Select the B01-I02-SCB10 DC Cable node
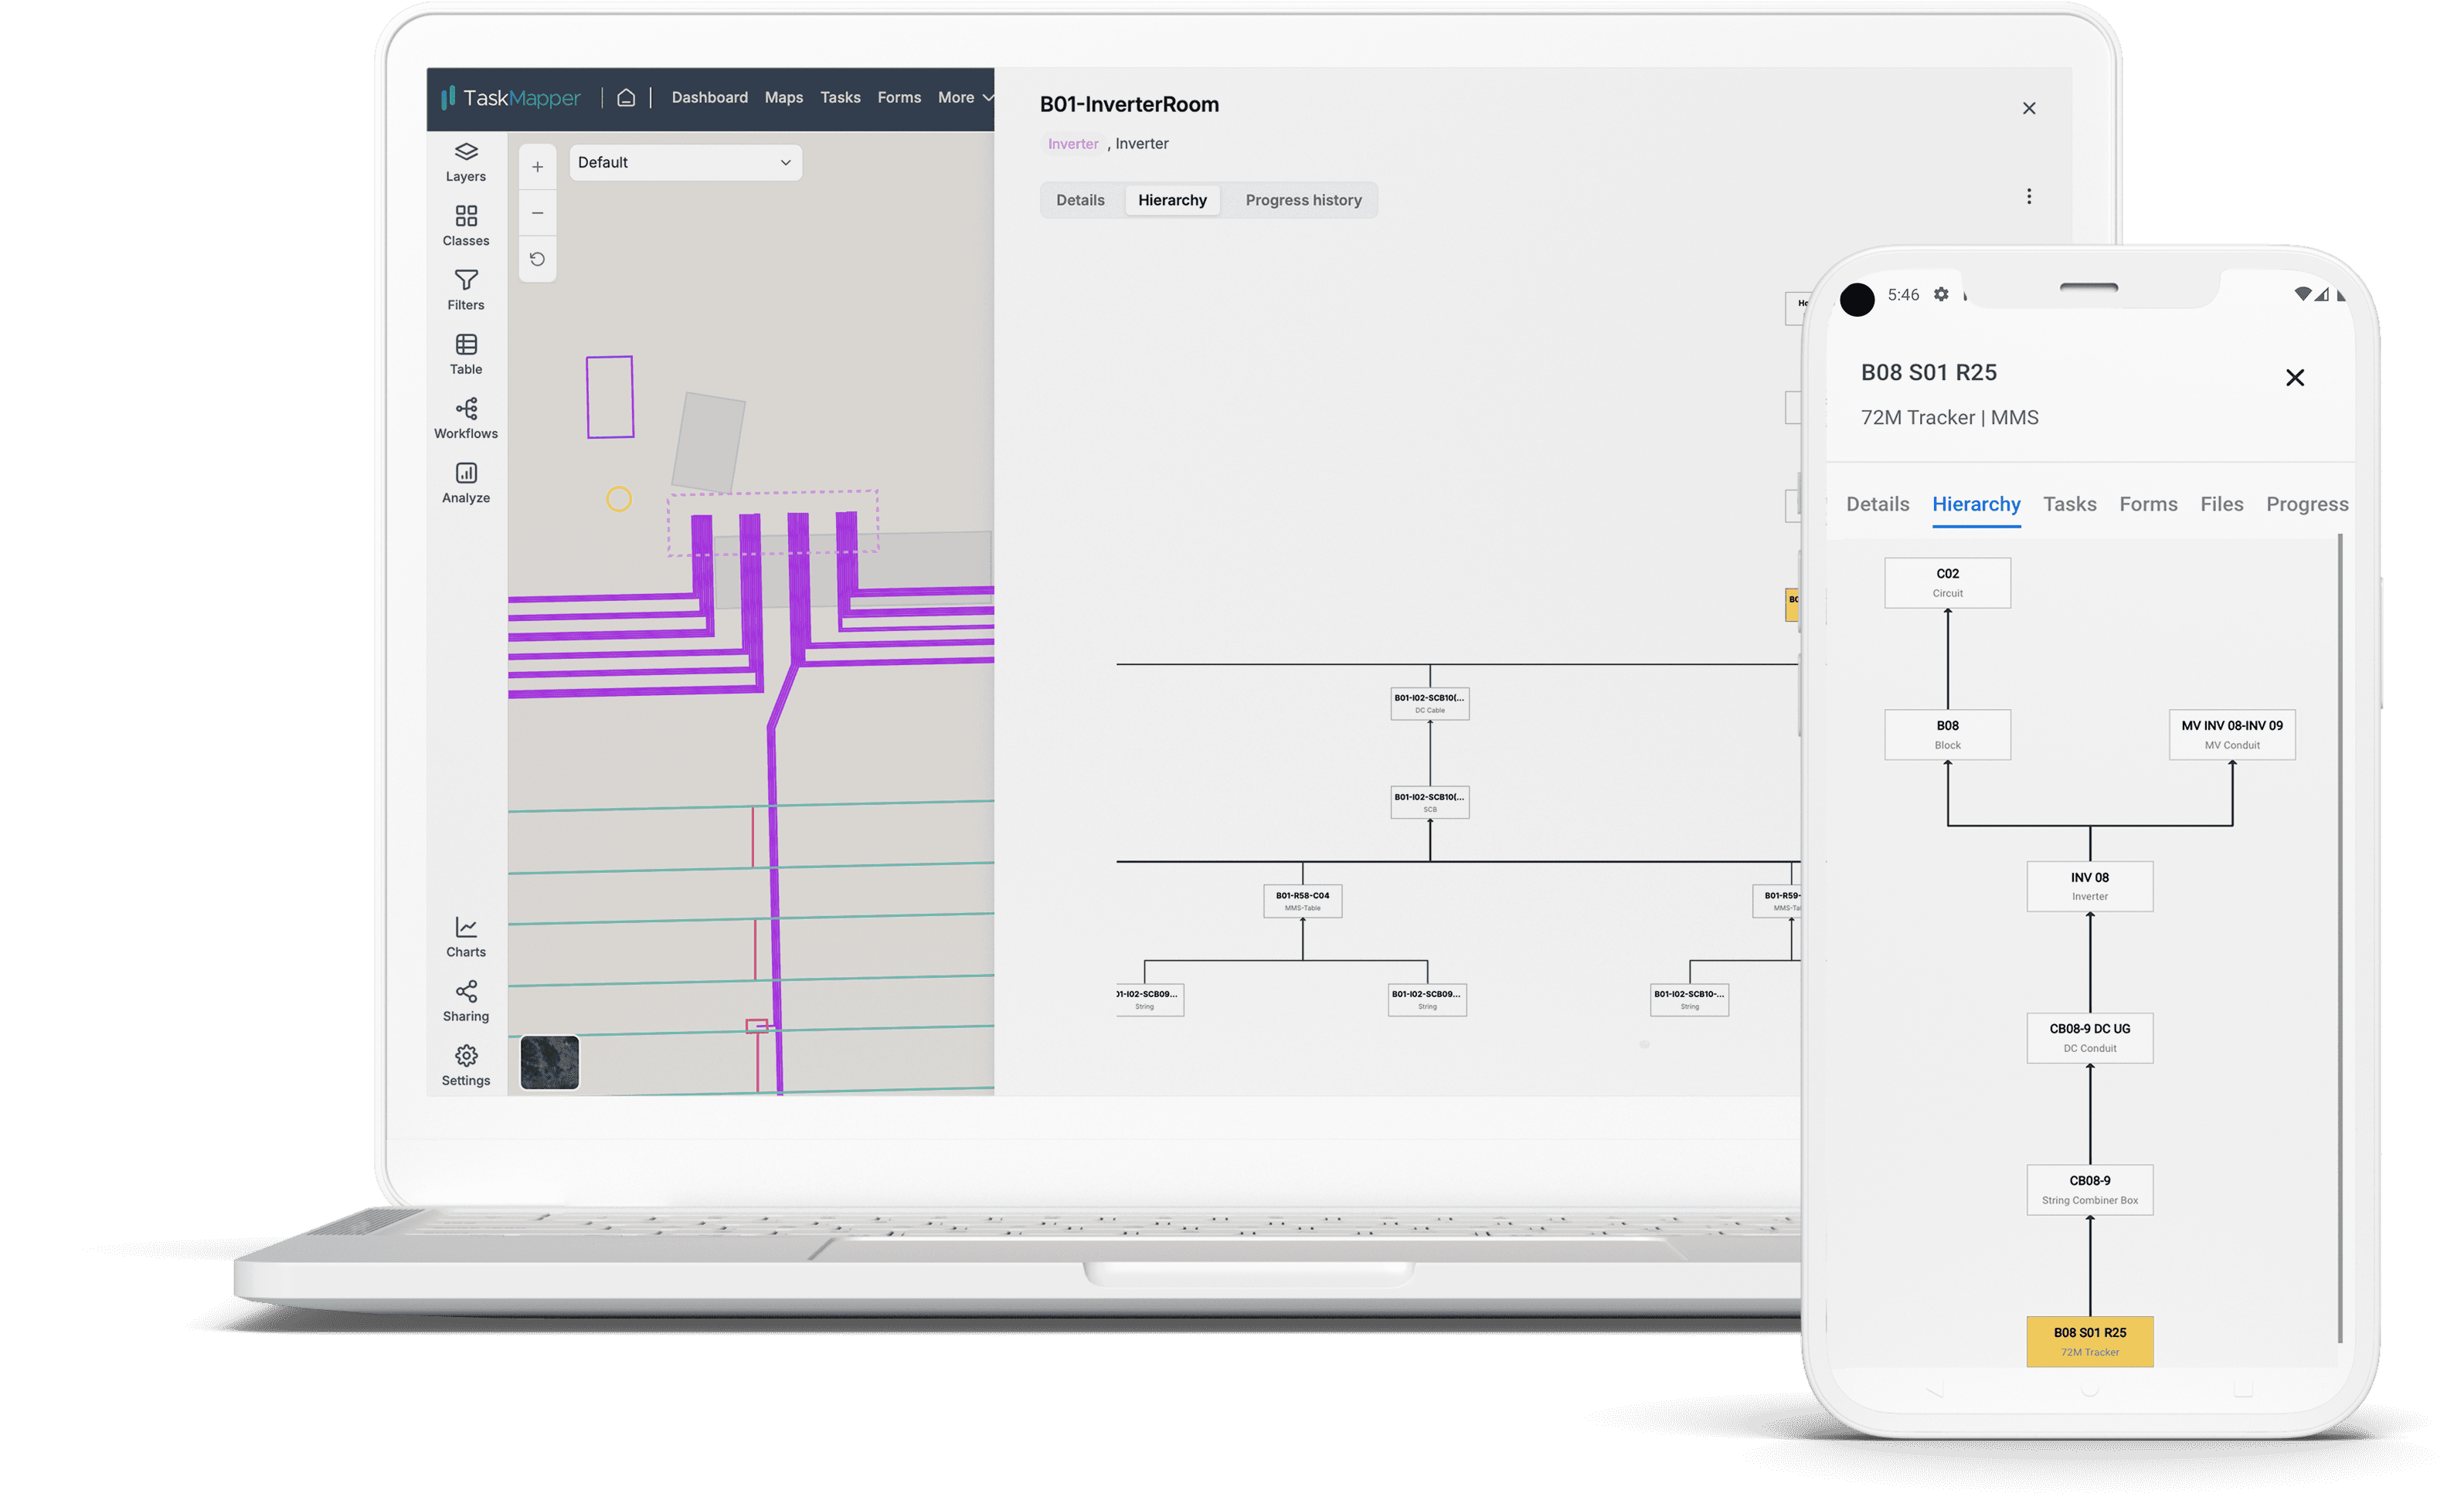This screenshot has height=1500, width=2464. coord(1430,704)
